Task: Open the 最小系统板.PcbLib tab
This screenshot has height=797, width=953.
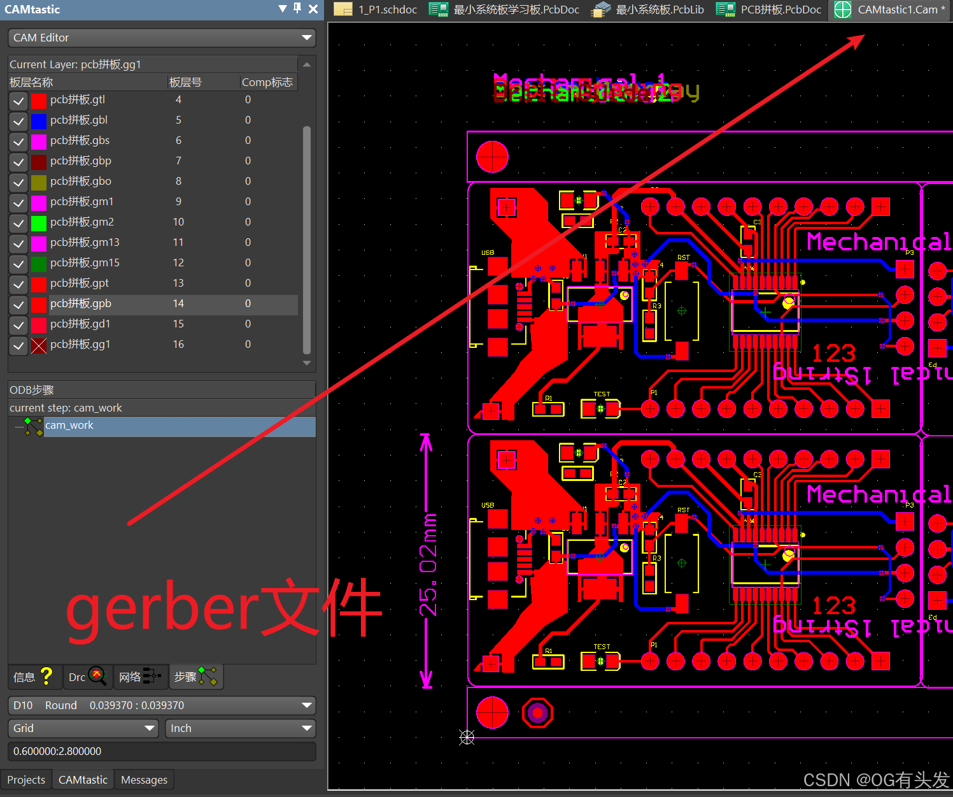Action: (648, 10)
